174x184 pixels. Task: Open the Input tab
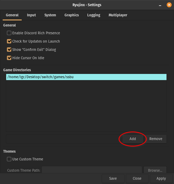tap(31, 15)
